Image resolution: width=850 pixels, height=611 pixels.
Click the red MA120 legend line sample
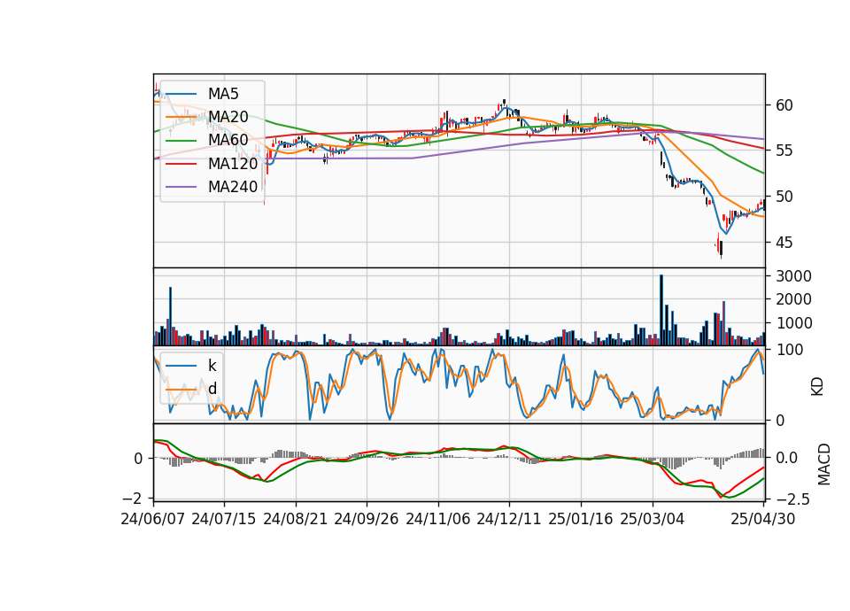click(181, 163)
